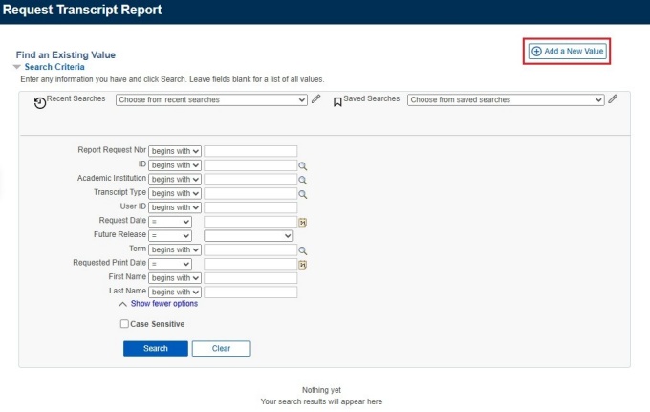
Task: Open the Transcript Type lookup magnifier
Action: (303, 194)
